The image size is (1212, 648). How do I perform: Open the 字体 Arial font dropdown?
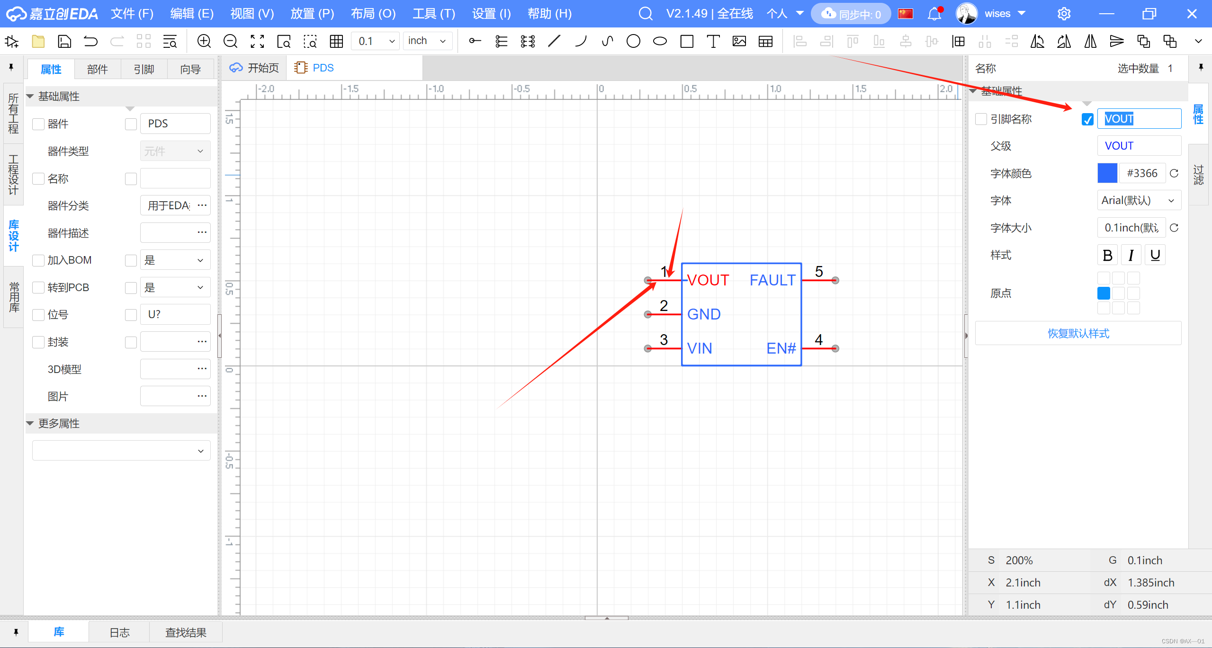pos(1138,201)
